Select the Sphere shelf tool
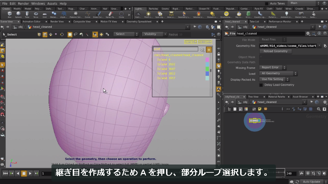This screenshot has height=184, width=328. click(x=18, y=15)
